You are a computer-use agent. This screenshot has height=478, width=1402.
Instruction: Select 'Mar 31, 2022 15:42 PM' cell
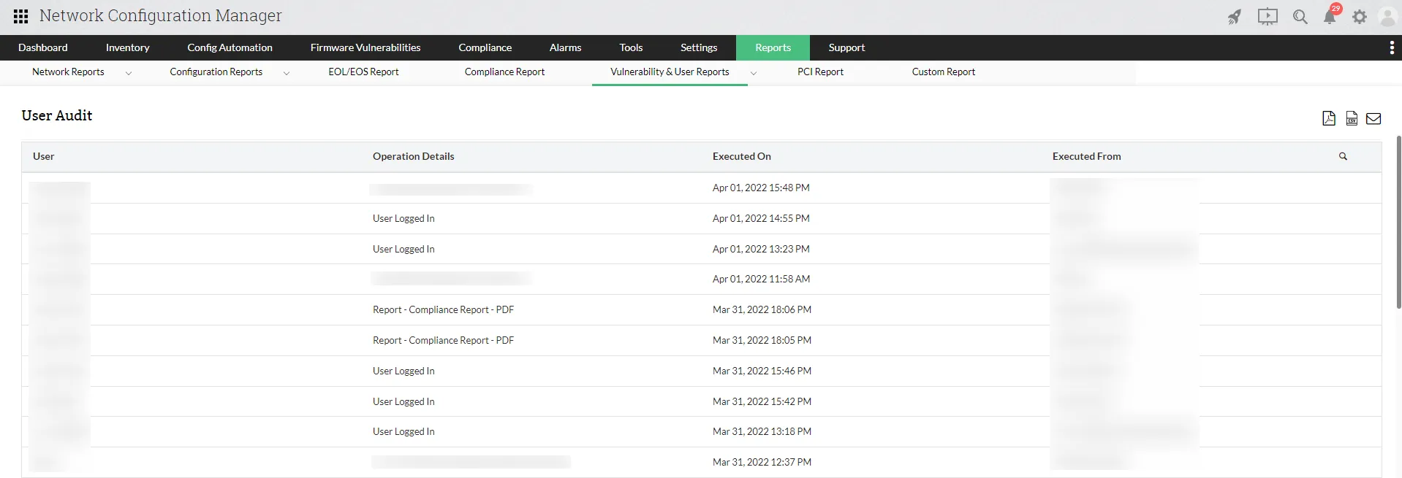click(x=762, y=401)
